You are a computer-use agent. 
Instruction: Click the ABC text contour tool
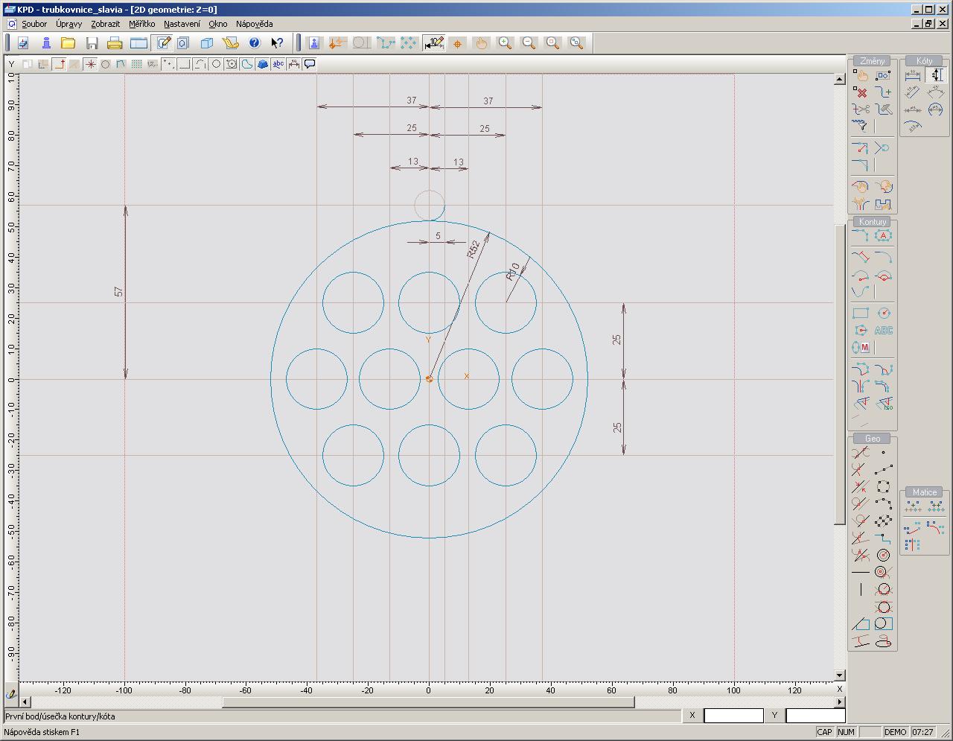884,330
